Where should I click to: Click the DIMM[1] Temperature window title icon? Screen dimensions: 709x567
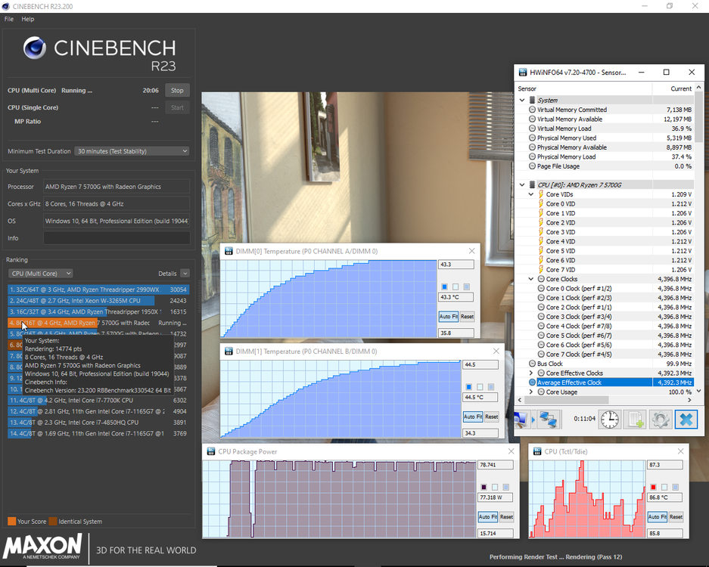(229, 351)
